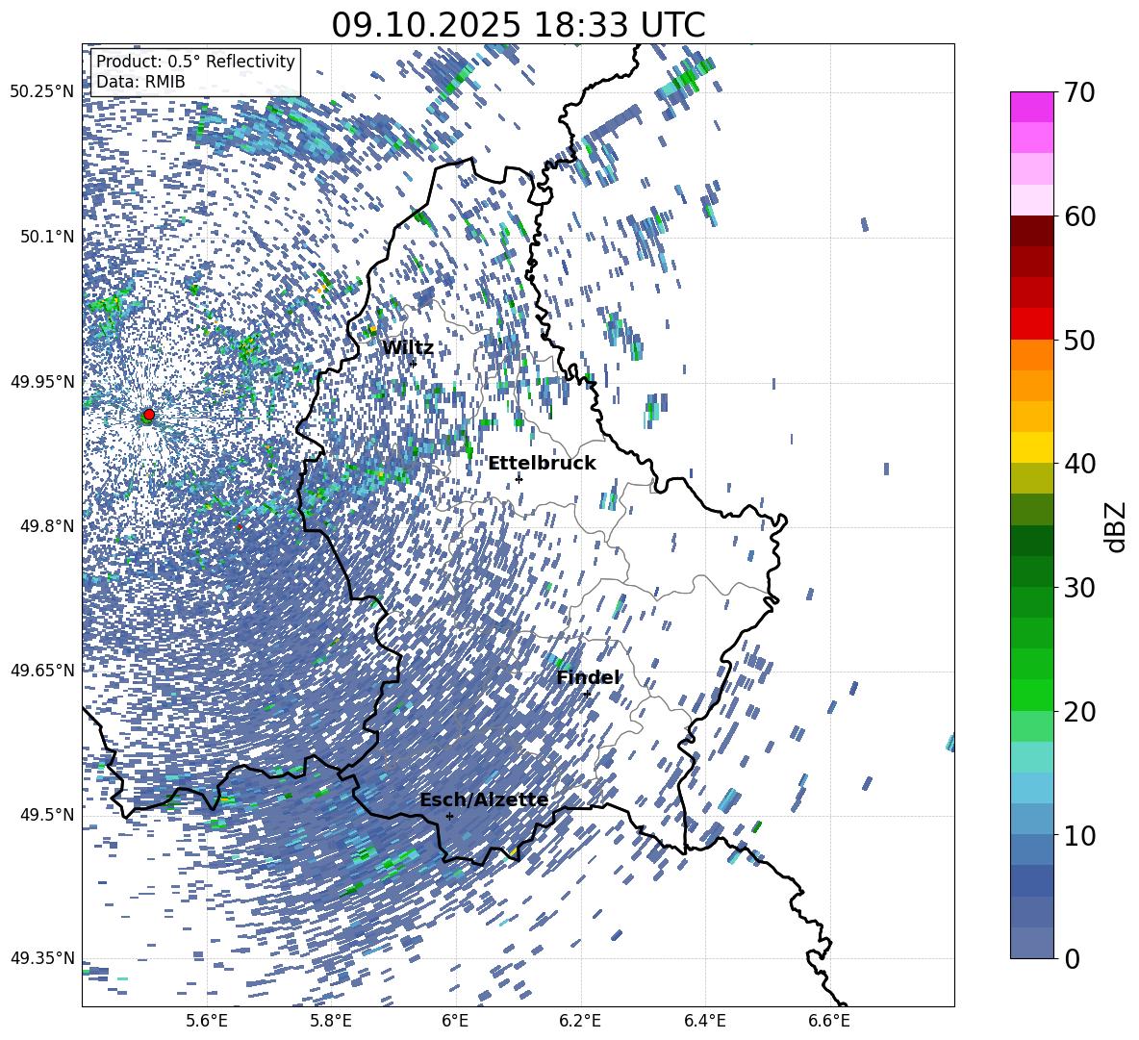1139x1040 pixels.
Task: Click the colorbar tick value 0
Action: pyautogui.click(x=1072, y=958)
